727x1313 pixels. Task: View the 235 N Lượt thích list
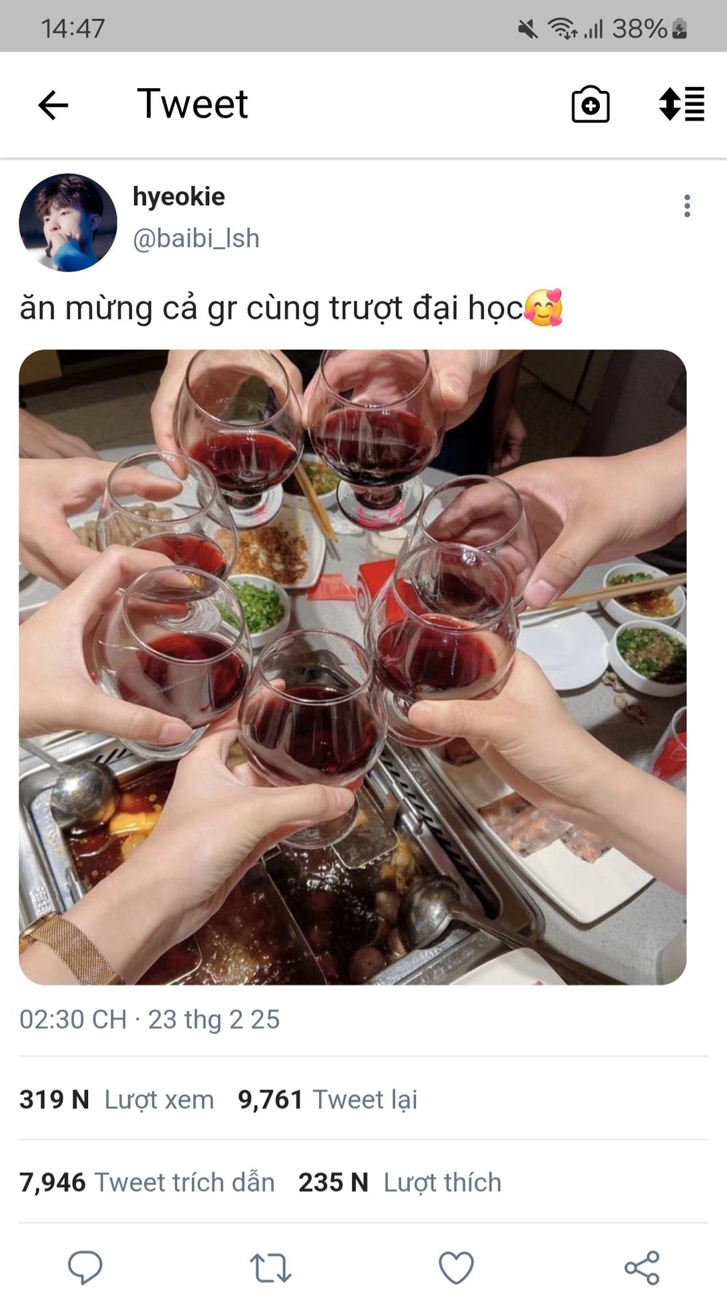tap(400, 1182)
